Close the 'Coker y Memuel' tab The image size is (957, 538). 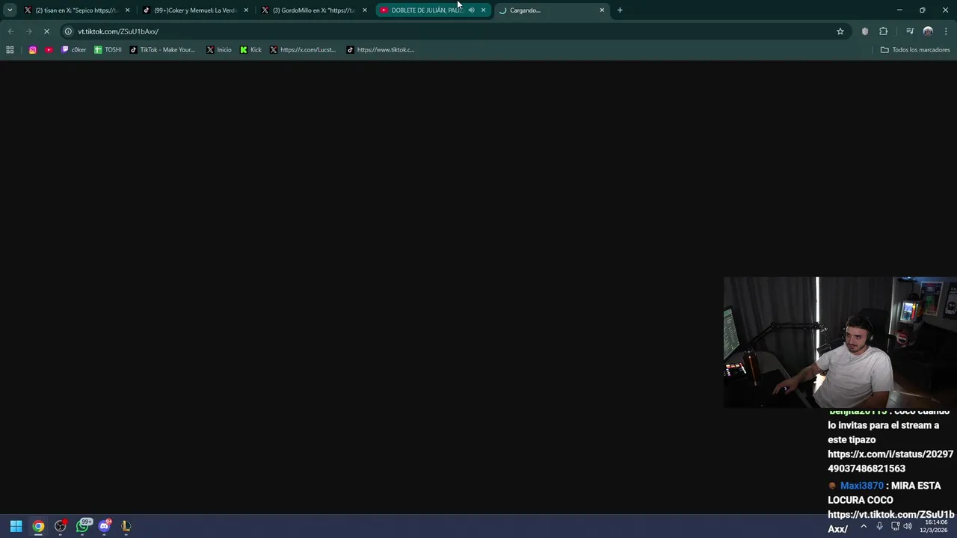[246, 10]
